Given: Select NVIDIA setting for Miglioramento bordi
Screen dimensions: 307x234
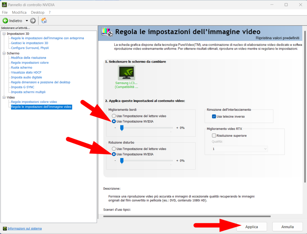Looking at the screenshot, I should point(114,121).
